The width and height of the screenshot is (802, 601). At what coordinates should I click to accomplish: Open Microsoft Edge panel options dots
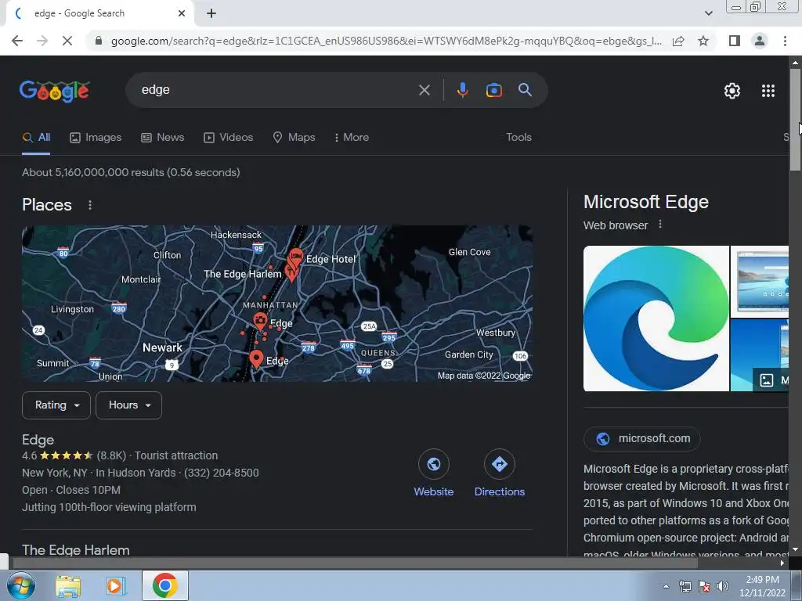[x=660, y=225]
